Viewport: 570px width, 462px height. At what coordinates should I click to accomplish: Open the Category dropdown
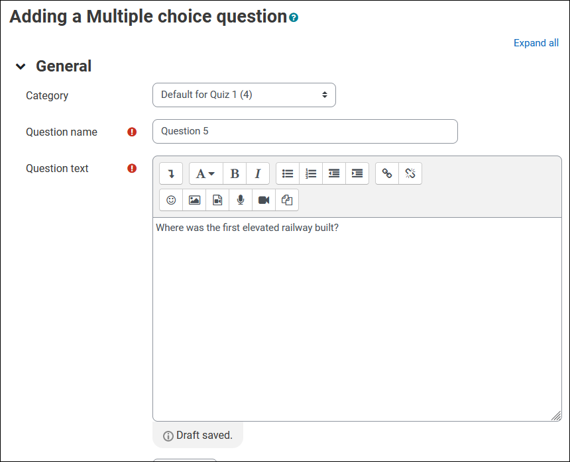244,95
